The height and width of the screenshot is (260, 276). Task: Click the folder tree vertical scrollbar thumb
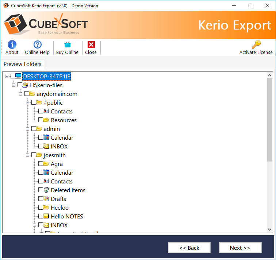point(269,120)
